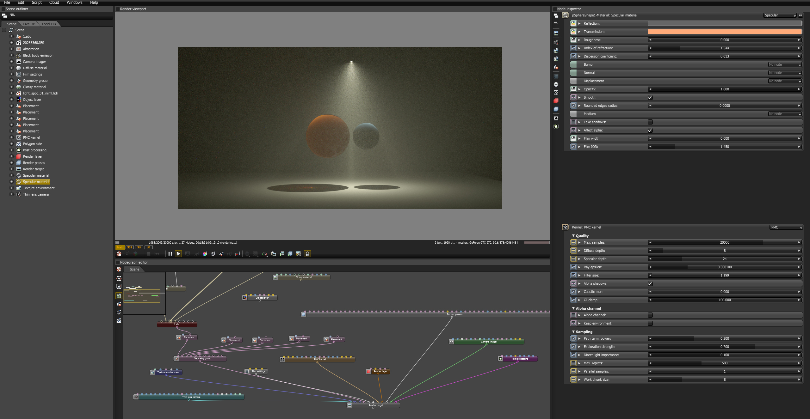Pause the rendering
Screen dimensions: 810x419
coord(170,254)
